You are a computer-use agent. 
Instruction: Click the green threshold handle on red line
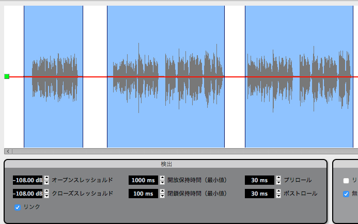pyautogui.click(x=7, y=76)
